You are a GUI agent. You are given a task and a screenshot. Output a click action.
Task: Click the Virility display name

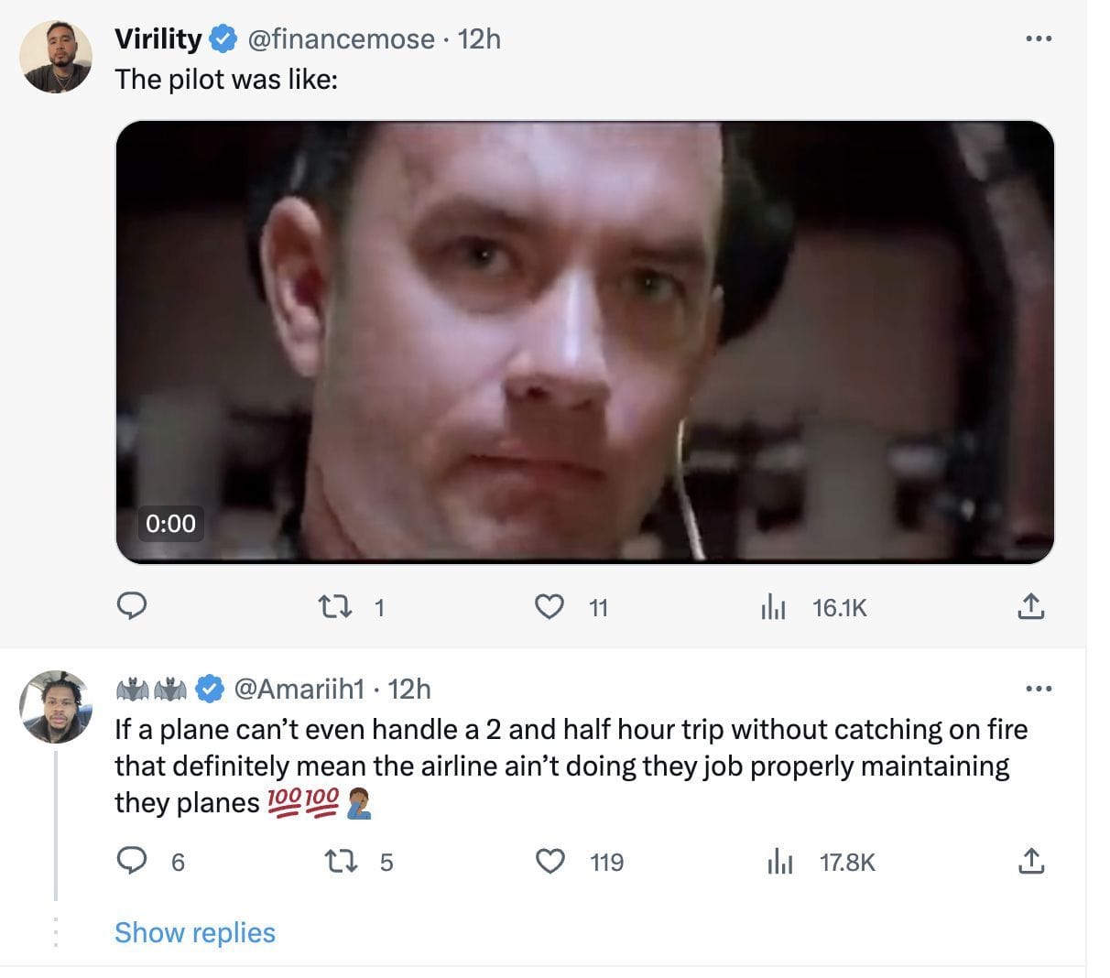(x=158, y=38)
